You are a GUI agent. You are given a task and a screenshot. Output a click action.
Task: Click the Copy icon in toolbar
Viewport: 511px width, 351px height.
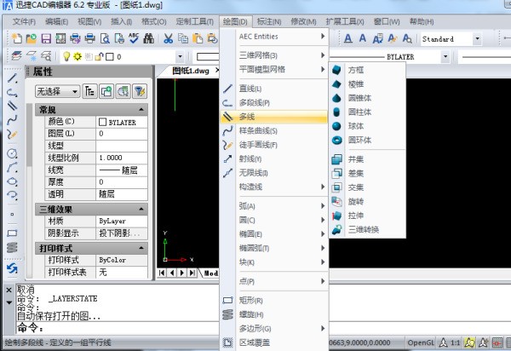[183, 39]
